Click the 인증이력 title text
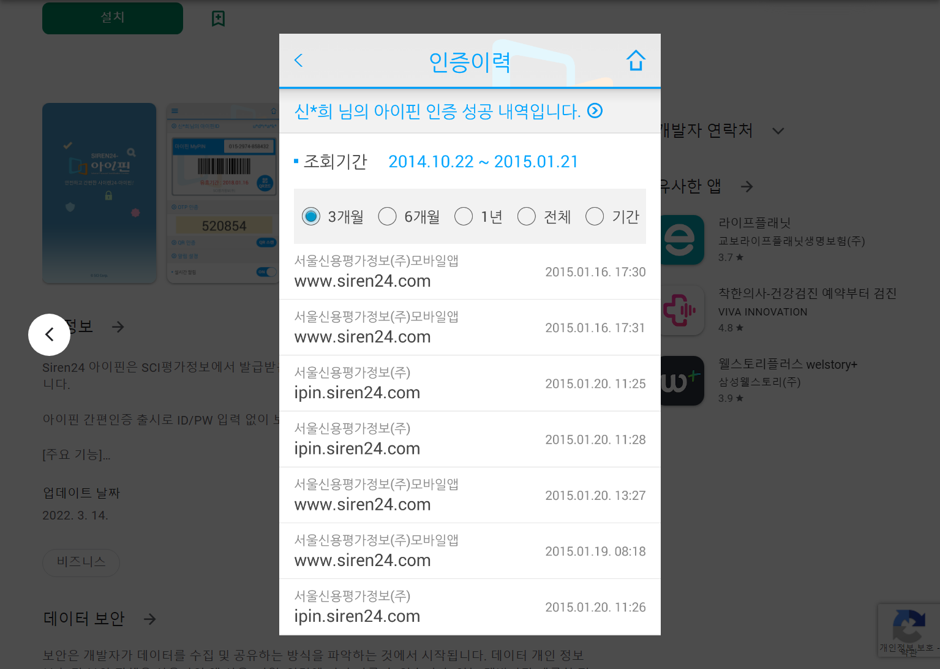The image size is (940, 669). (470, 62)
